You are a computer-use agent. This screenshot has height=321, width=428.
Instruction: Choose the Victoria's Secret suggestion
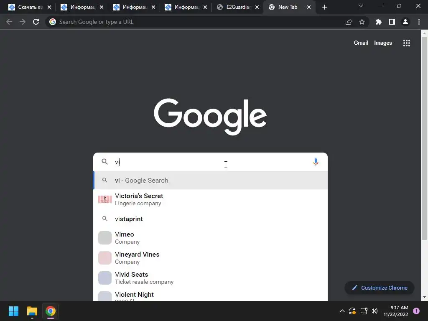(210, 199)
